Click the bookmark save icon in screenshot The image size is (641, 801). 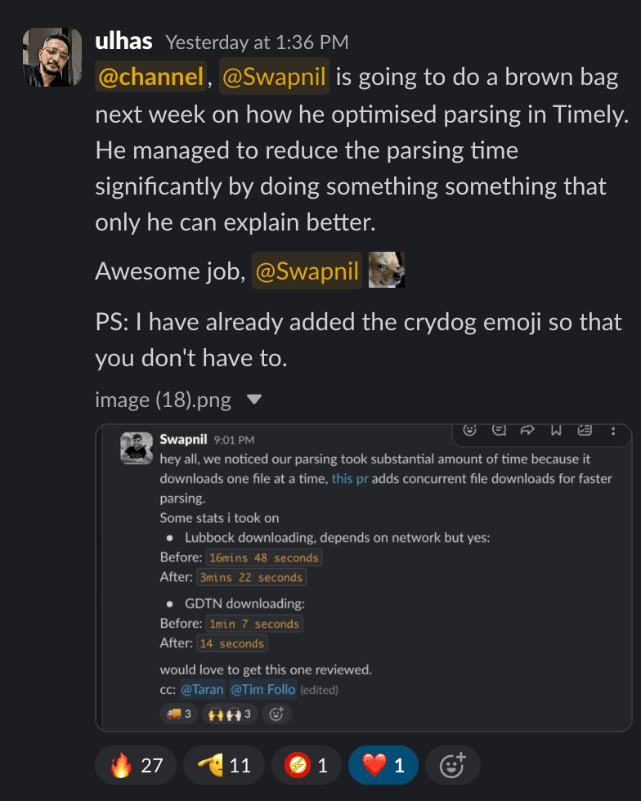556,429
